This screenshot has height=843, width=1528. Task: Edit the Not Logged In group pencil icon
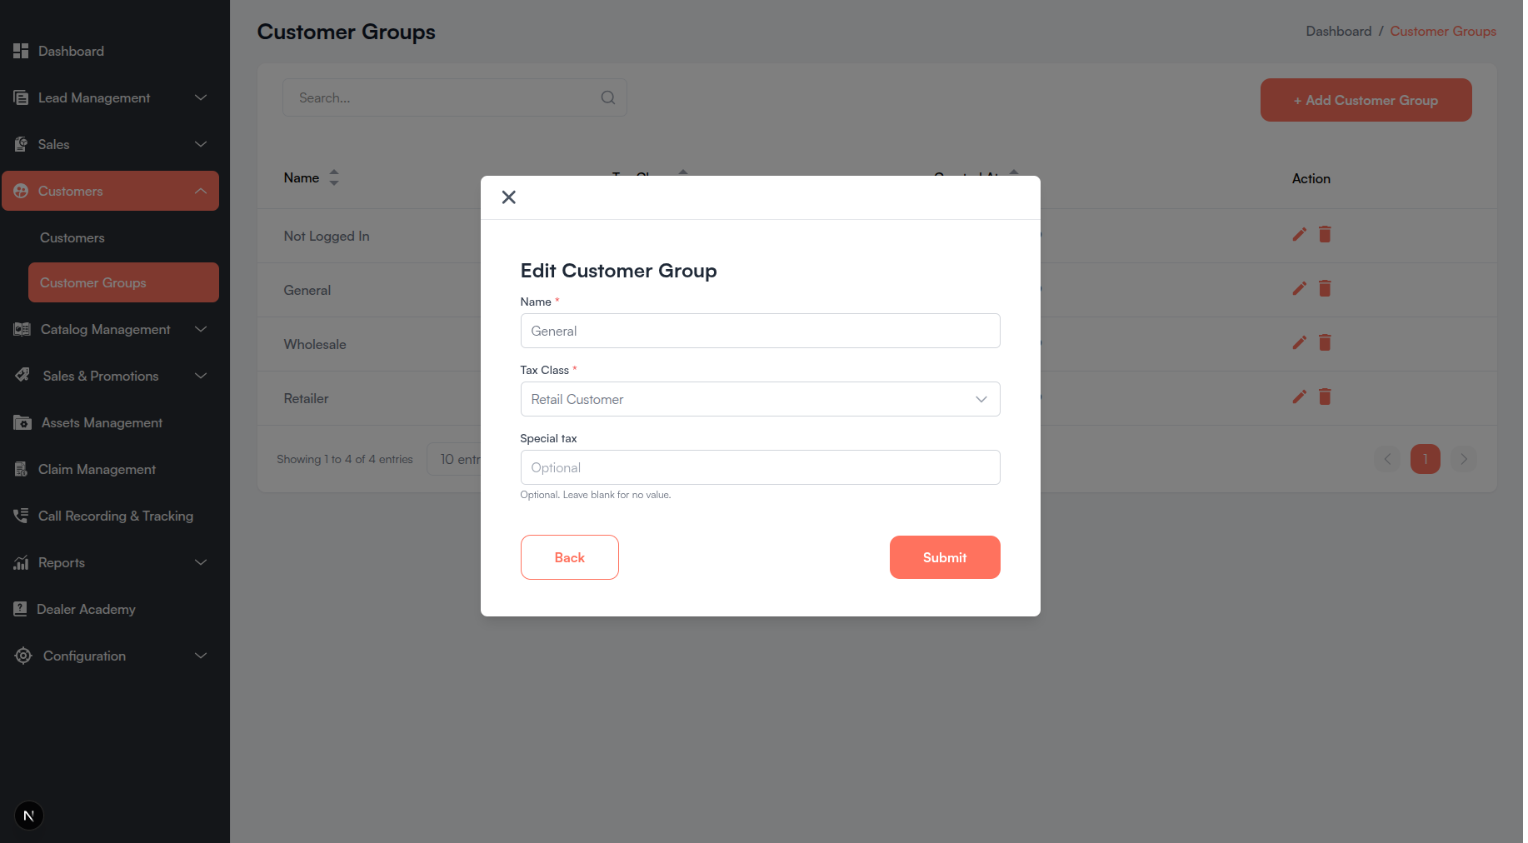[1299, 234]
